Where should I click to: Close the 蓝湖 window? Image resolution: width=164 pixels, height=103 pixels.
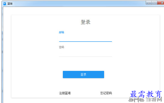click(161, 3)
